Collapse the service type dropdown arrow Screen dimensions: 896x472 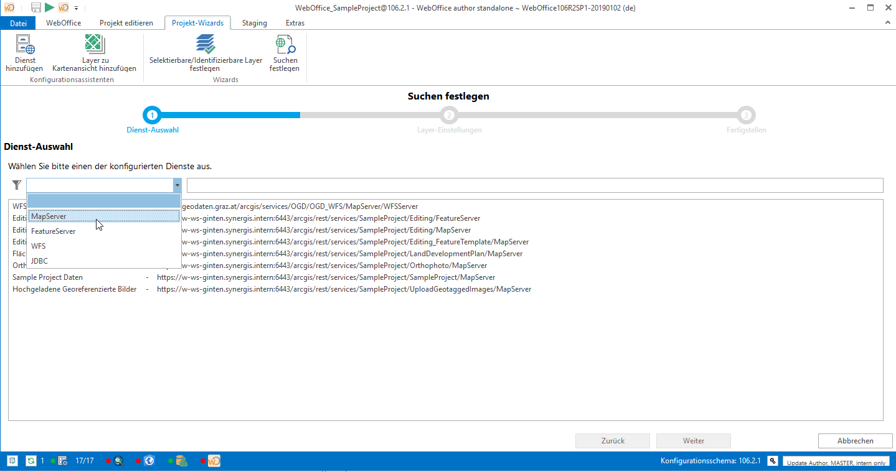[177, 185]
